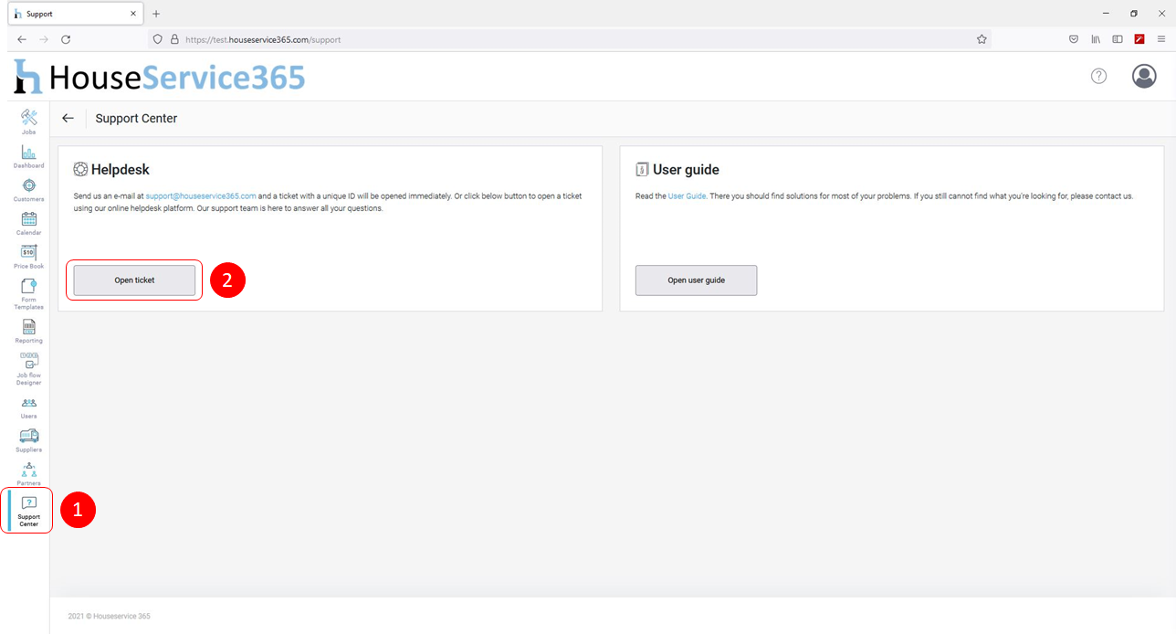Open Form Templates in sidebar
The height and width of the screenshot is (634, 1176).
(28, 294)
